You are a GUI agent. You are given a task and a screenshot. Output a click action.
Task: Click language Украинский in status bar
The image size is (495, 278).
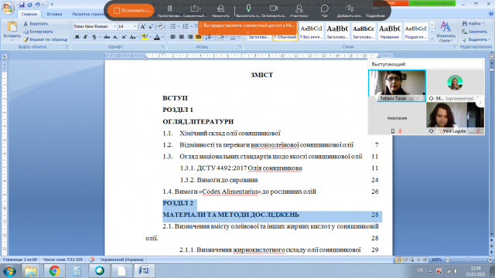coord(122,259)
